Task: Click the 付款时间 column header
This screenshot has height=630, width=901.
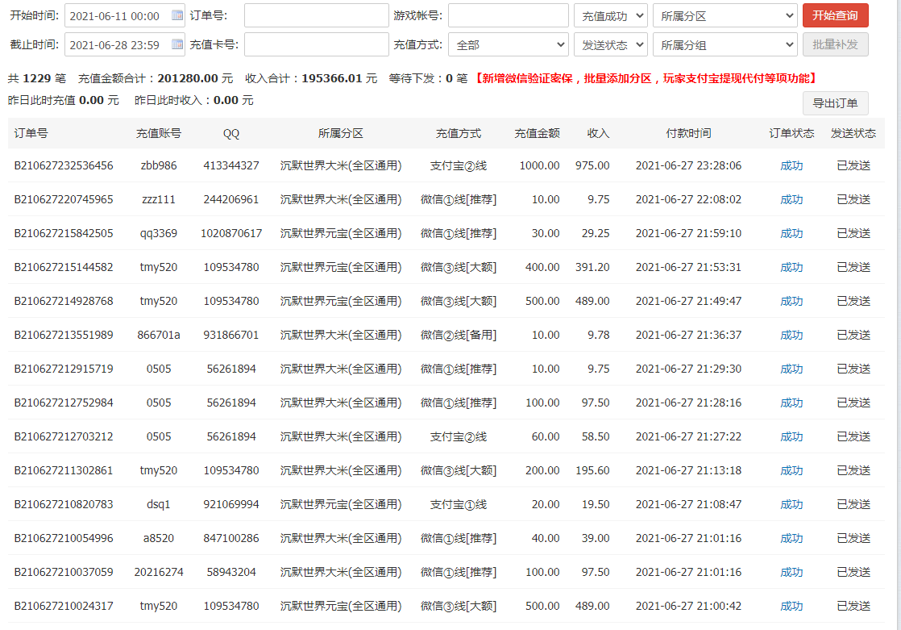Action: 688,133
